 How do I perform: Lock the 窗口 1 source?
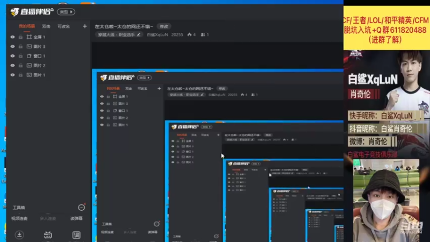(20, 56)
